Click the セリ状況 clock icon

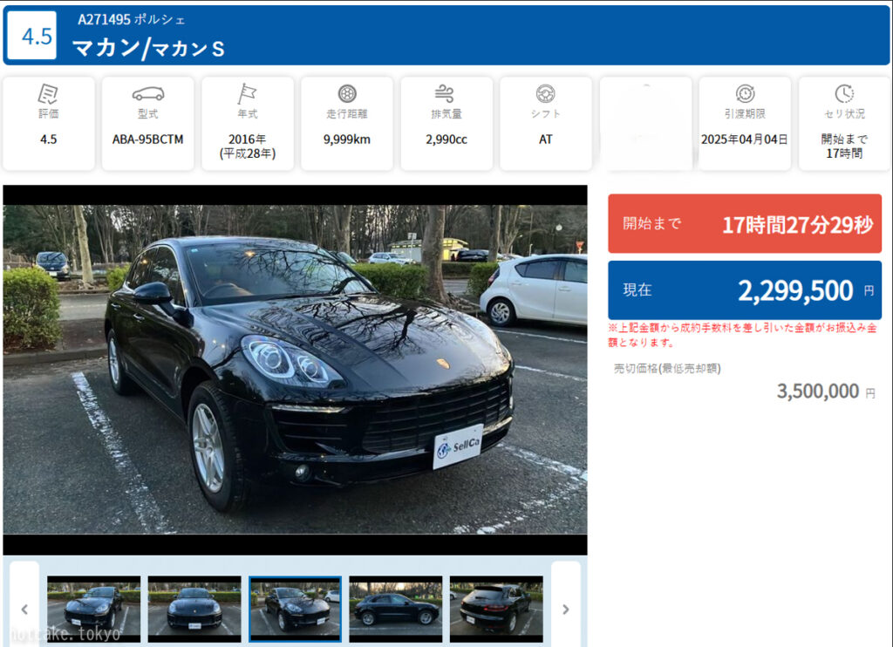(844, 93)
